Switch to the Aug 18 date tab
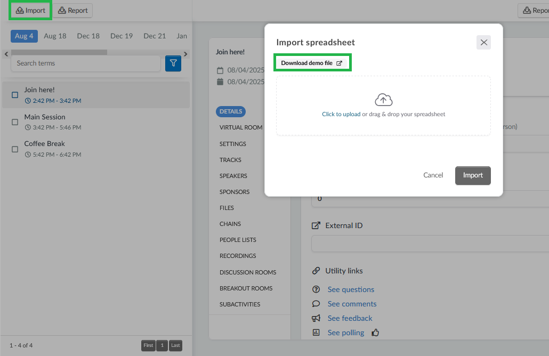Image resolution: width=549 pixels, height=356 pixels. (x=55, y=36)
